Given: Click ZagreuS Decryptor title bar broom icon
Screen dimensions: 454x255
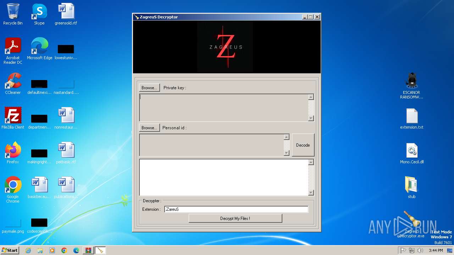Looking at the screenshot, I should (x=137, y=17).
